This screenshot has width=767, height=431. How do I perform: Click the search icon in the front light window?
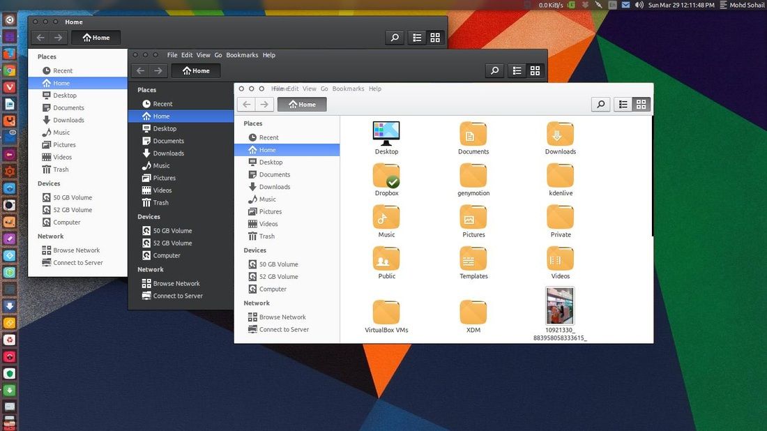pyautogui.click(x=600, y=105)
